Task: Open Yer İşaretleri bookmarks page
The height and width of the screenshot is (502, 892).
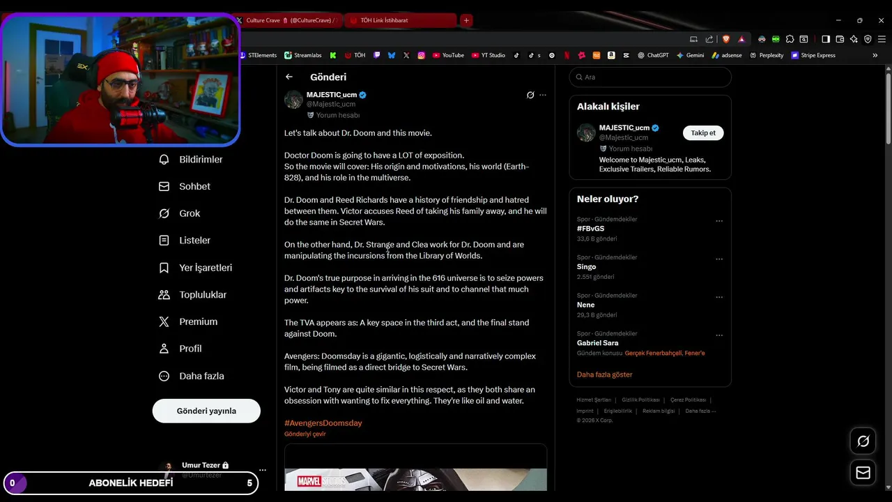Action: [196, 268]
